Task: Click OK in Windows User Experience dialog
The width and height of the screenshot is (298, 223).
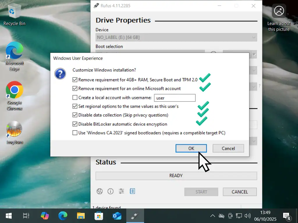Action: tap(191, 148)
